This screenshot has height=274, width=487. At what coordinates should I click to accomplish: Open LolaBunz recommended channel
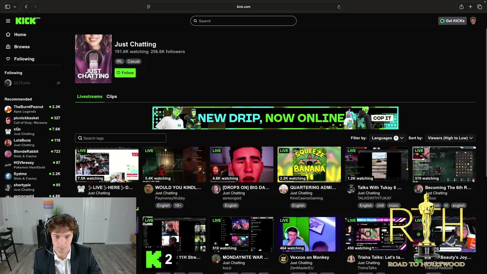click(x=32, y=143)
